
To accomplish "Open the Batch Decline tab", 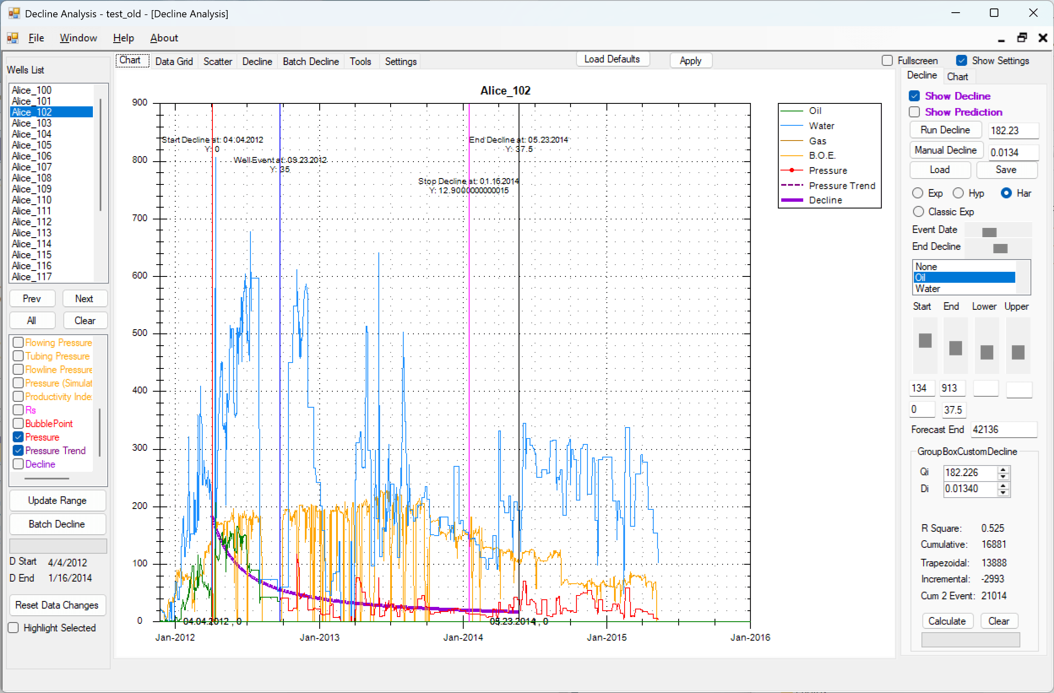I will (310, 62).
